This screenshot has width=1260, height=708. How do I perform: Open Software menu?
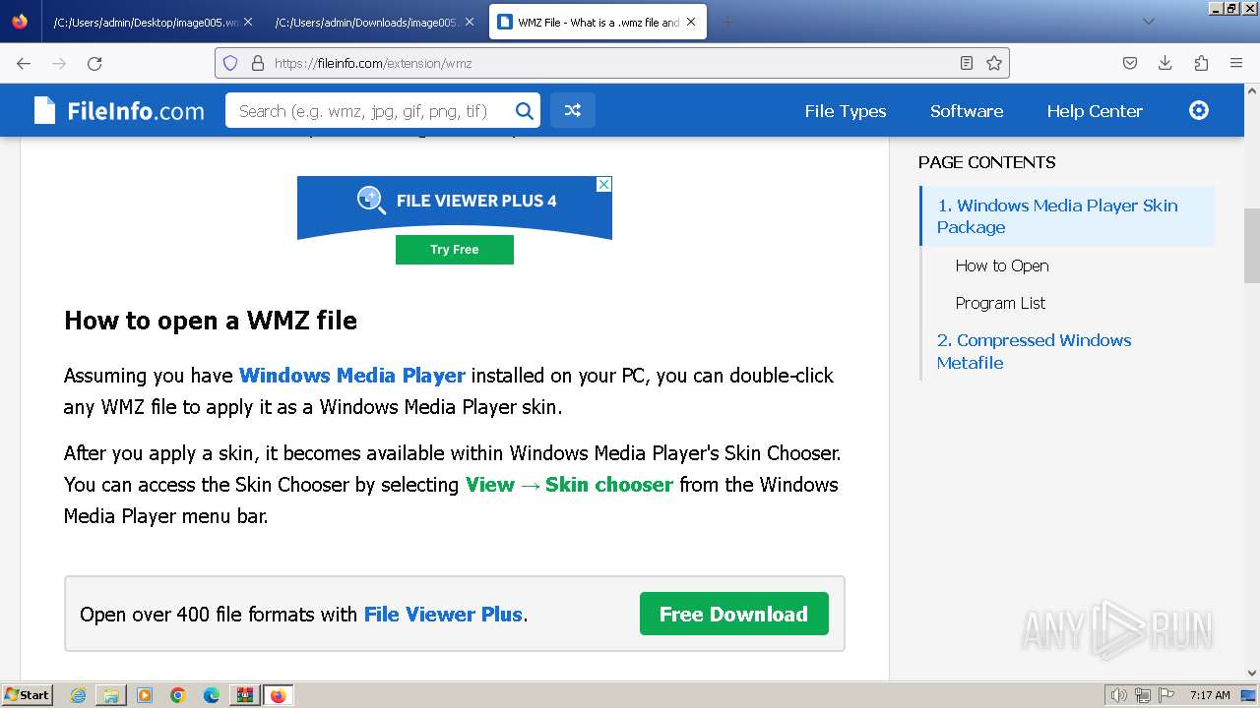click(x=967, y=111)
